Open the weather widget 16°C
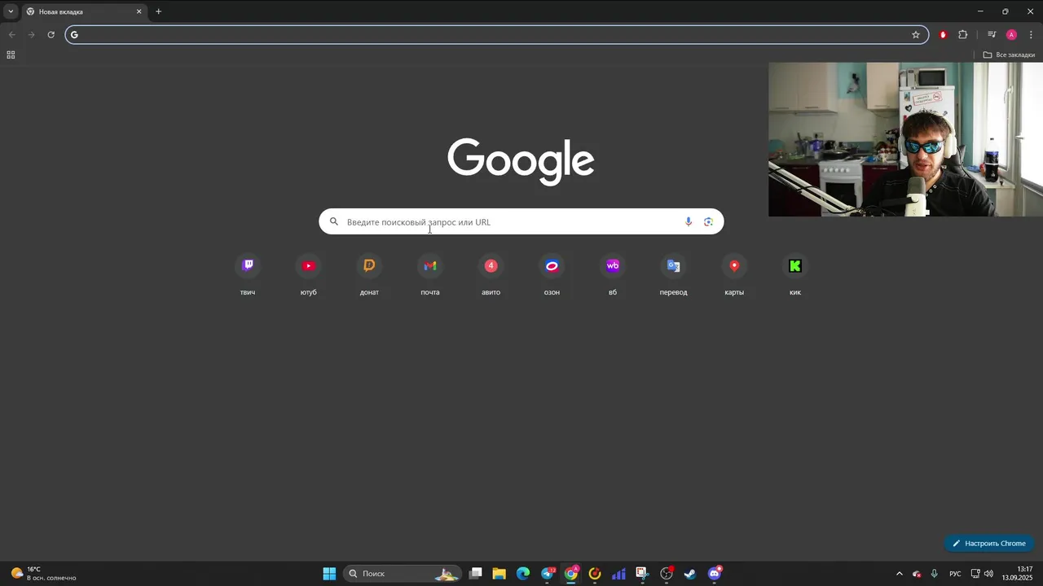The image size is (1043, 586). [x=43, y=573]
